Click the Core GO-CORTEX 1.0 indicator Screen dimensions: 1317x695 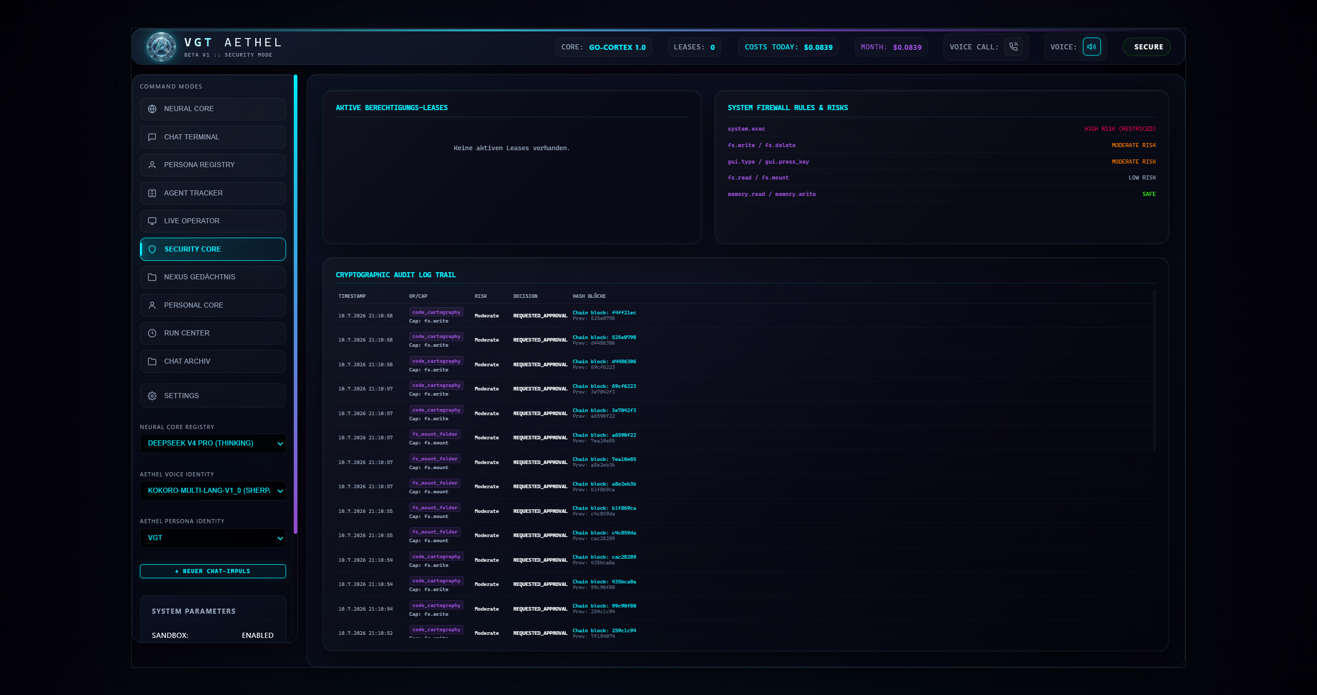point(603,47)
